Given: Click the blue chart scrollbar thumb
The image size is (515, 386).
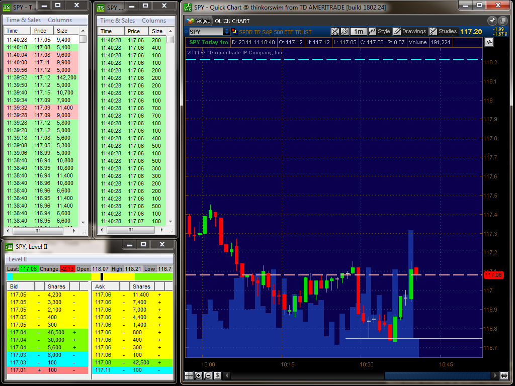Looking at the screenshot, I should pyautogui.click(x=438, y=375).
